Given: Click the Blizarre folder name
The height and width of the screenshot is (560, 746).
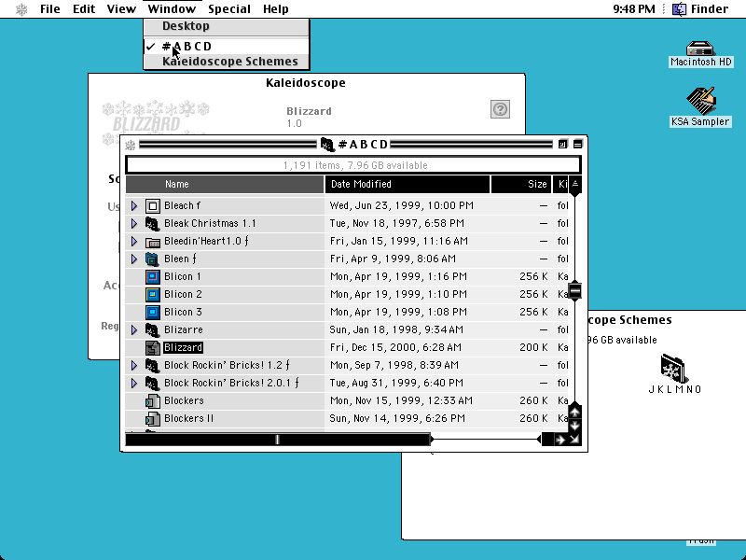Looking at the screenshot, I should [183, 329].
